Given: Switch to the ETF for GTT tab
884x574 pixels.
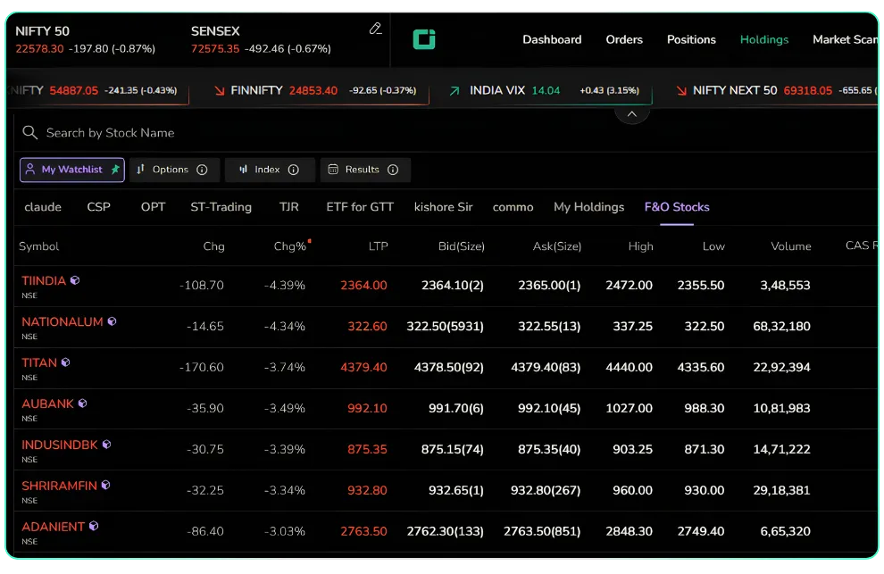Looking at the screenshot, I should (360, 207).
